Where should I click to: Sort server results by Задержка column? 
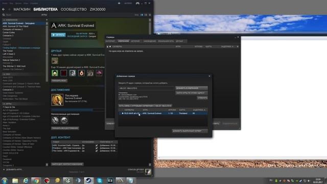click(x=199, y=110)
